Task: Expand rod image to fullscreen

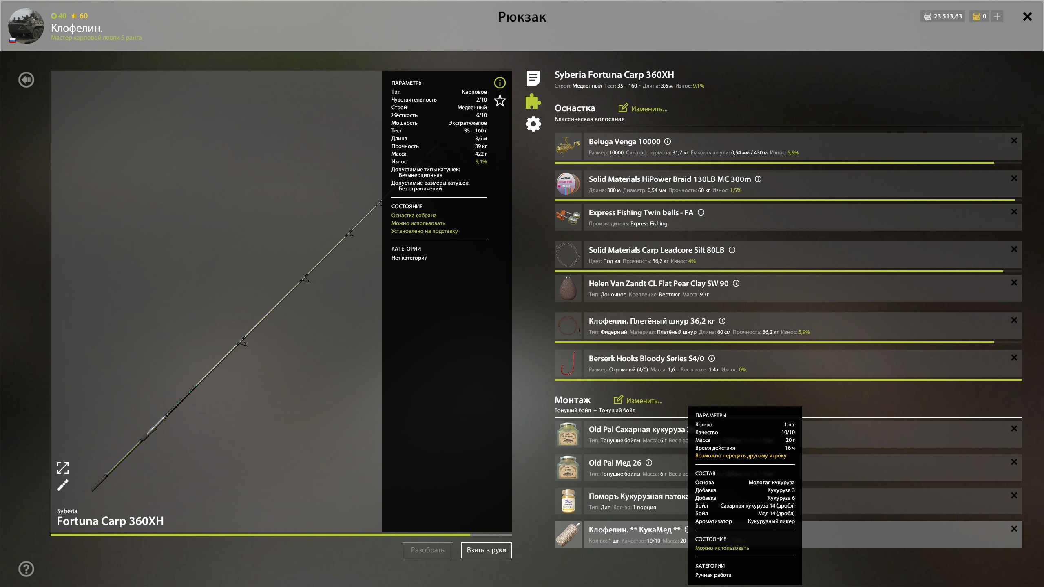Action: tap(63, 468)
